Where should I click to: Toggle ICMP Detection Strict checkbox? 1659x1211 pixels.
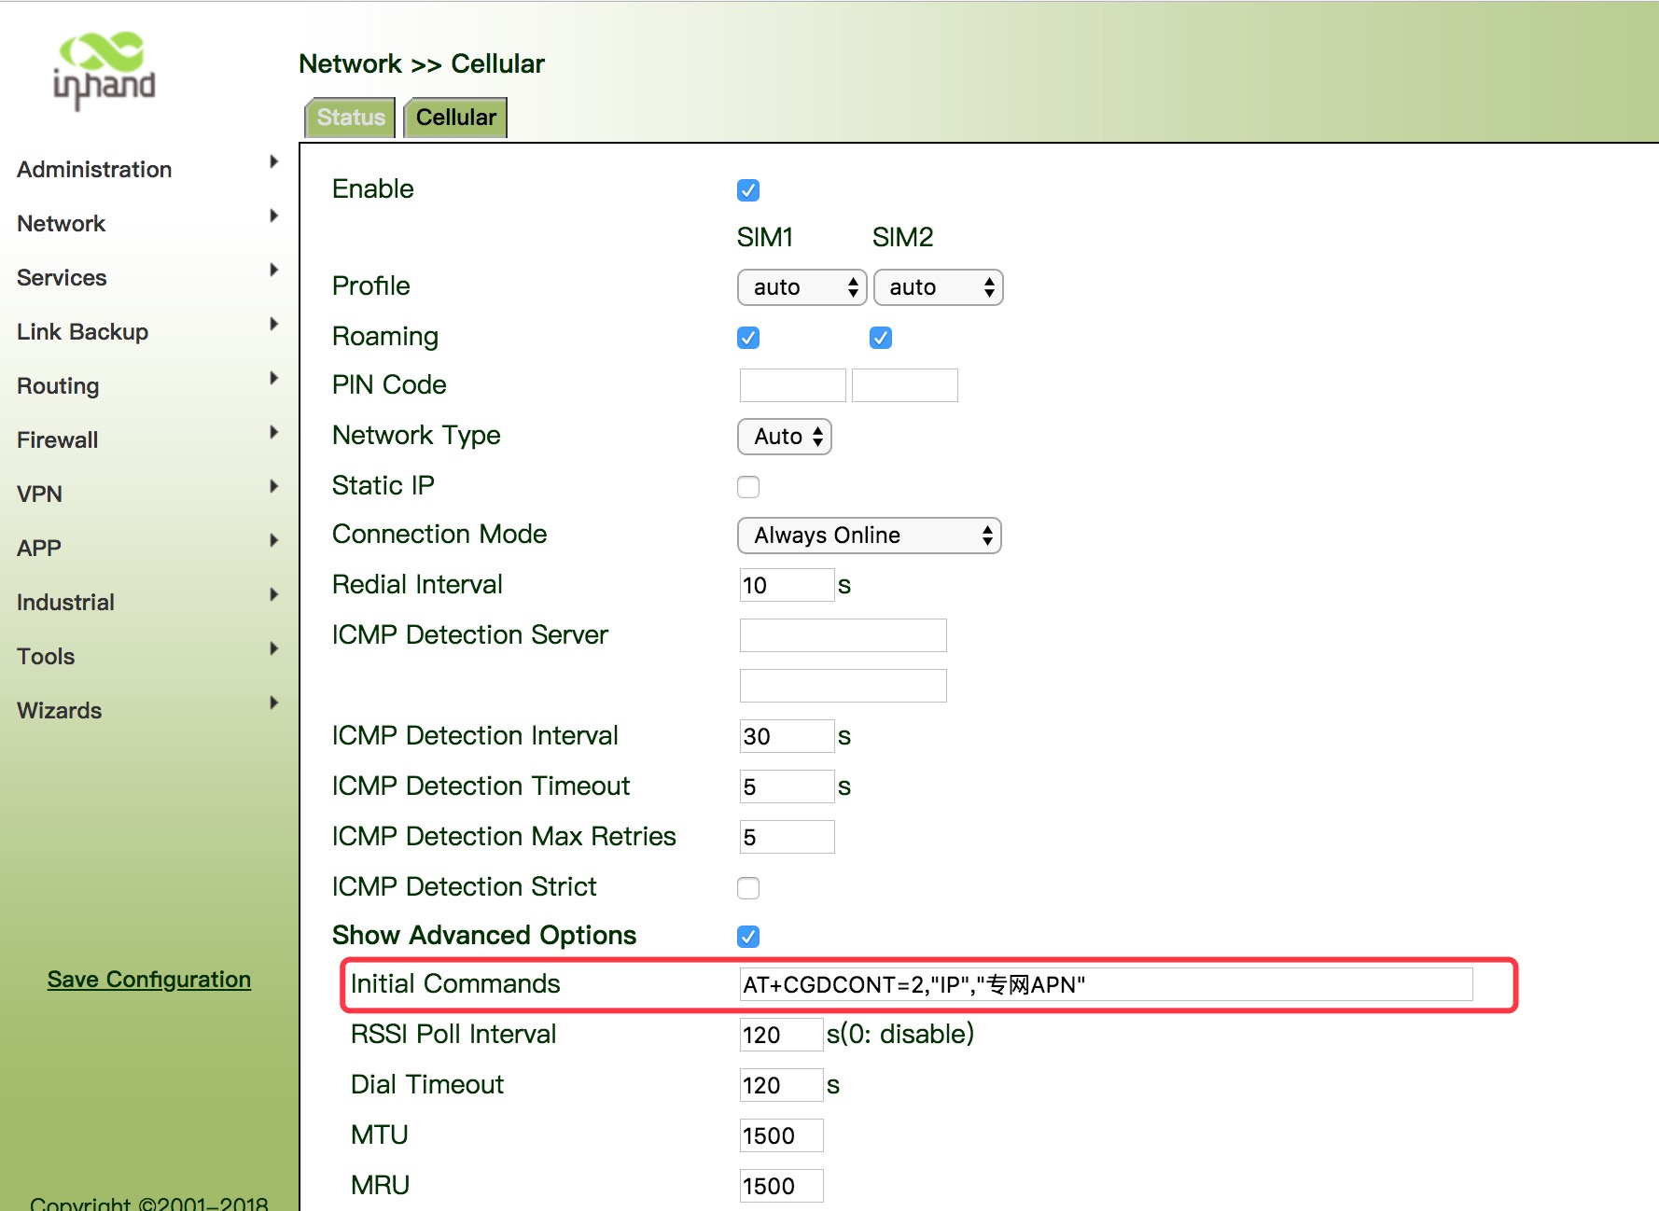point(748,888)
